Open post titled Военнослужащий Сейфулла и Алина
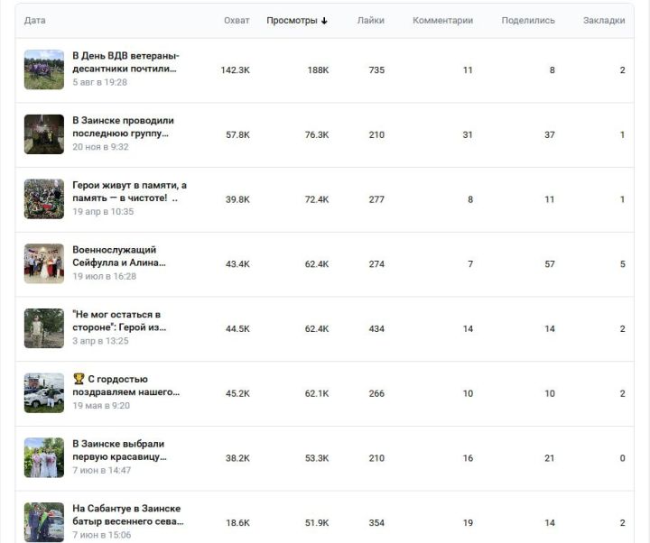 (119, 256)
